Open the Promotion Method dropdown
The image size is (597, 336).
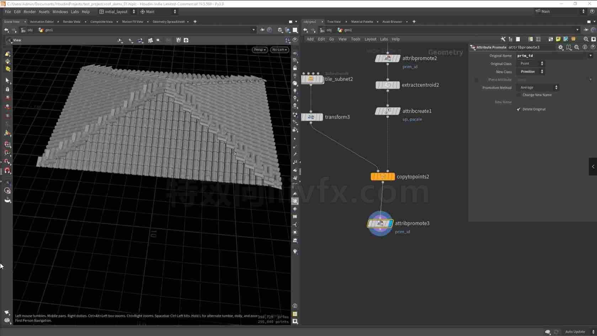tap(538, 88)
